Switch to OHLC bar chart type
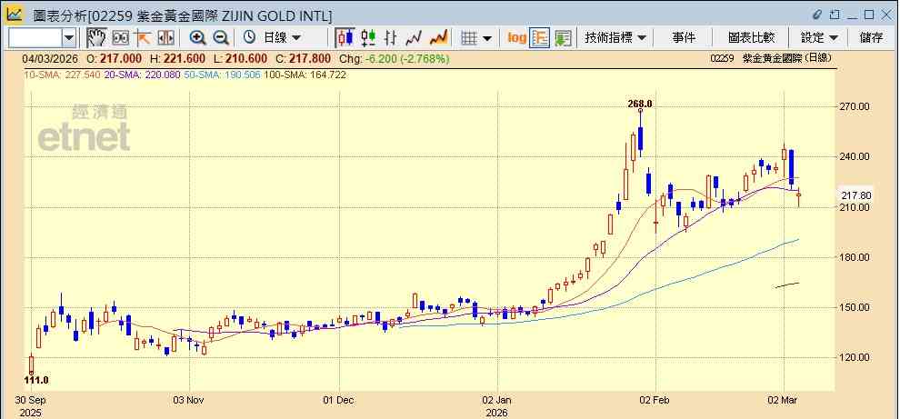This screenshot has width=900, height=419. [x=391, y=38]
